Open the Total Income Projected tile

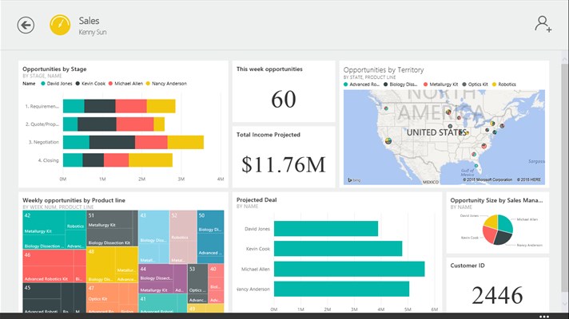click(x=284, y=157)
